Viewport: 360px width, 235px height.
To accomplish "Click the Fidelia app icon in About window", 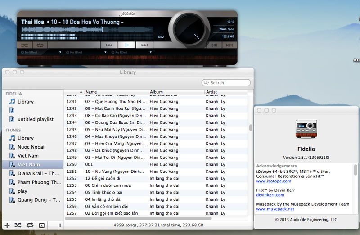I will click(x=306, y=129).
